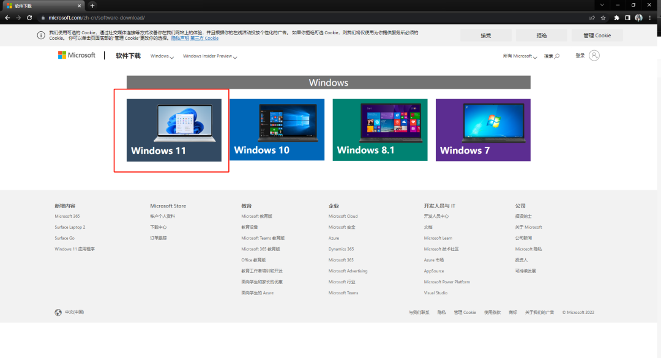The height and width of the screenshot is (358, 661).
Task: Click the back navigation arrow
Action: tap(7, 17)
